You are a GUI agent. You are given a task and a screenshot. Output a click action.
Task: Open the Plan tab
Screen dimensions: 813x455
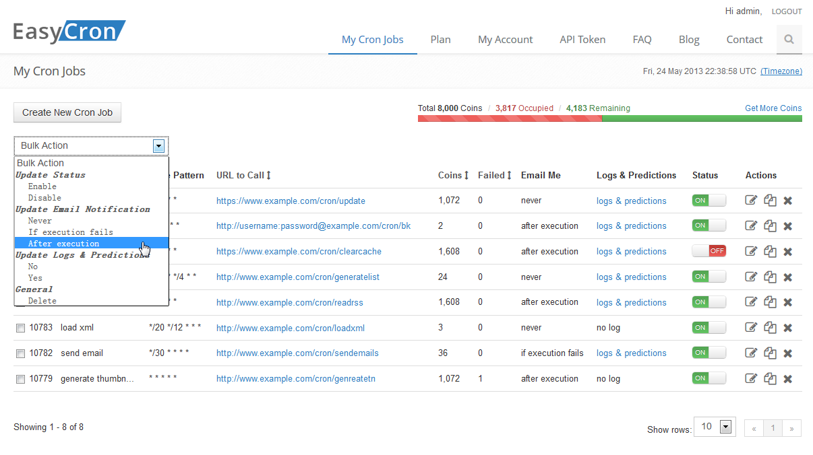point(441,40)
